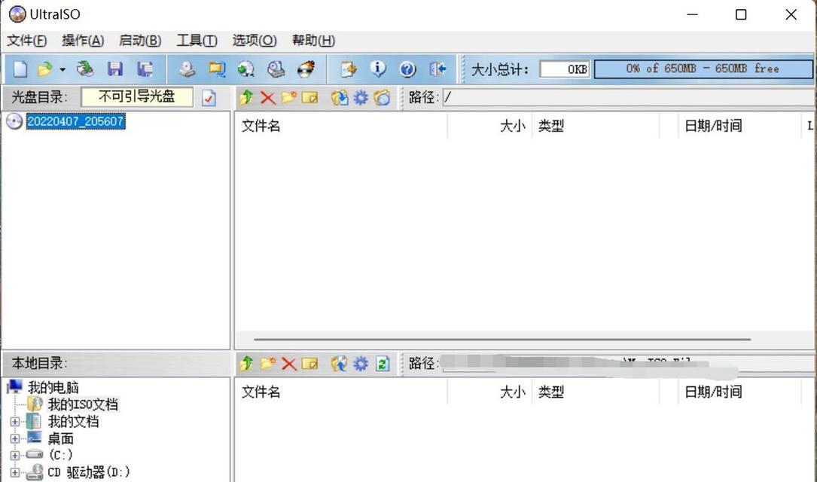Screen dimensions: 817x482
Task: Click the last folder-disc icon in disc toolbar
Action: pos(382,97)
